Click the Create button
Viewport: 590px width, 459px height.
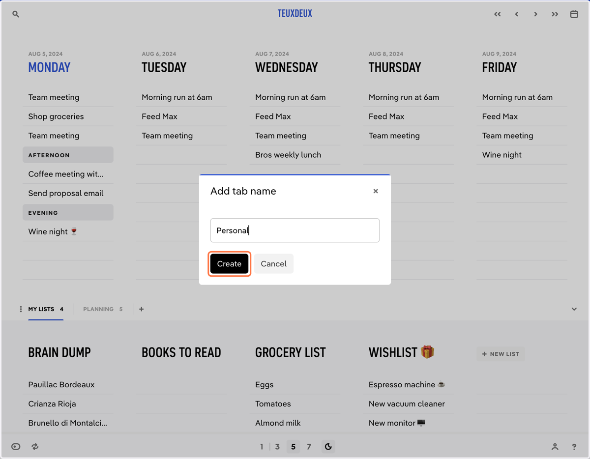(229, 264)
